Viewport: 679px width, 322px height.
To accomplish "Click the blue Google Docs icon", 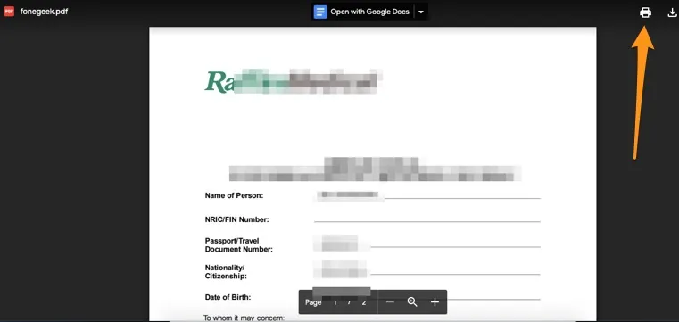I will [320, 12].
